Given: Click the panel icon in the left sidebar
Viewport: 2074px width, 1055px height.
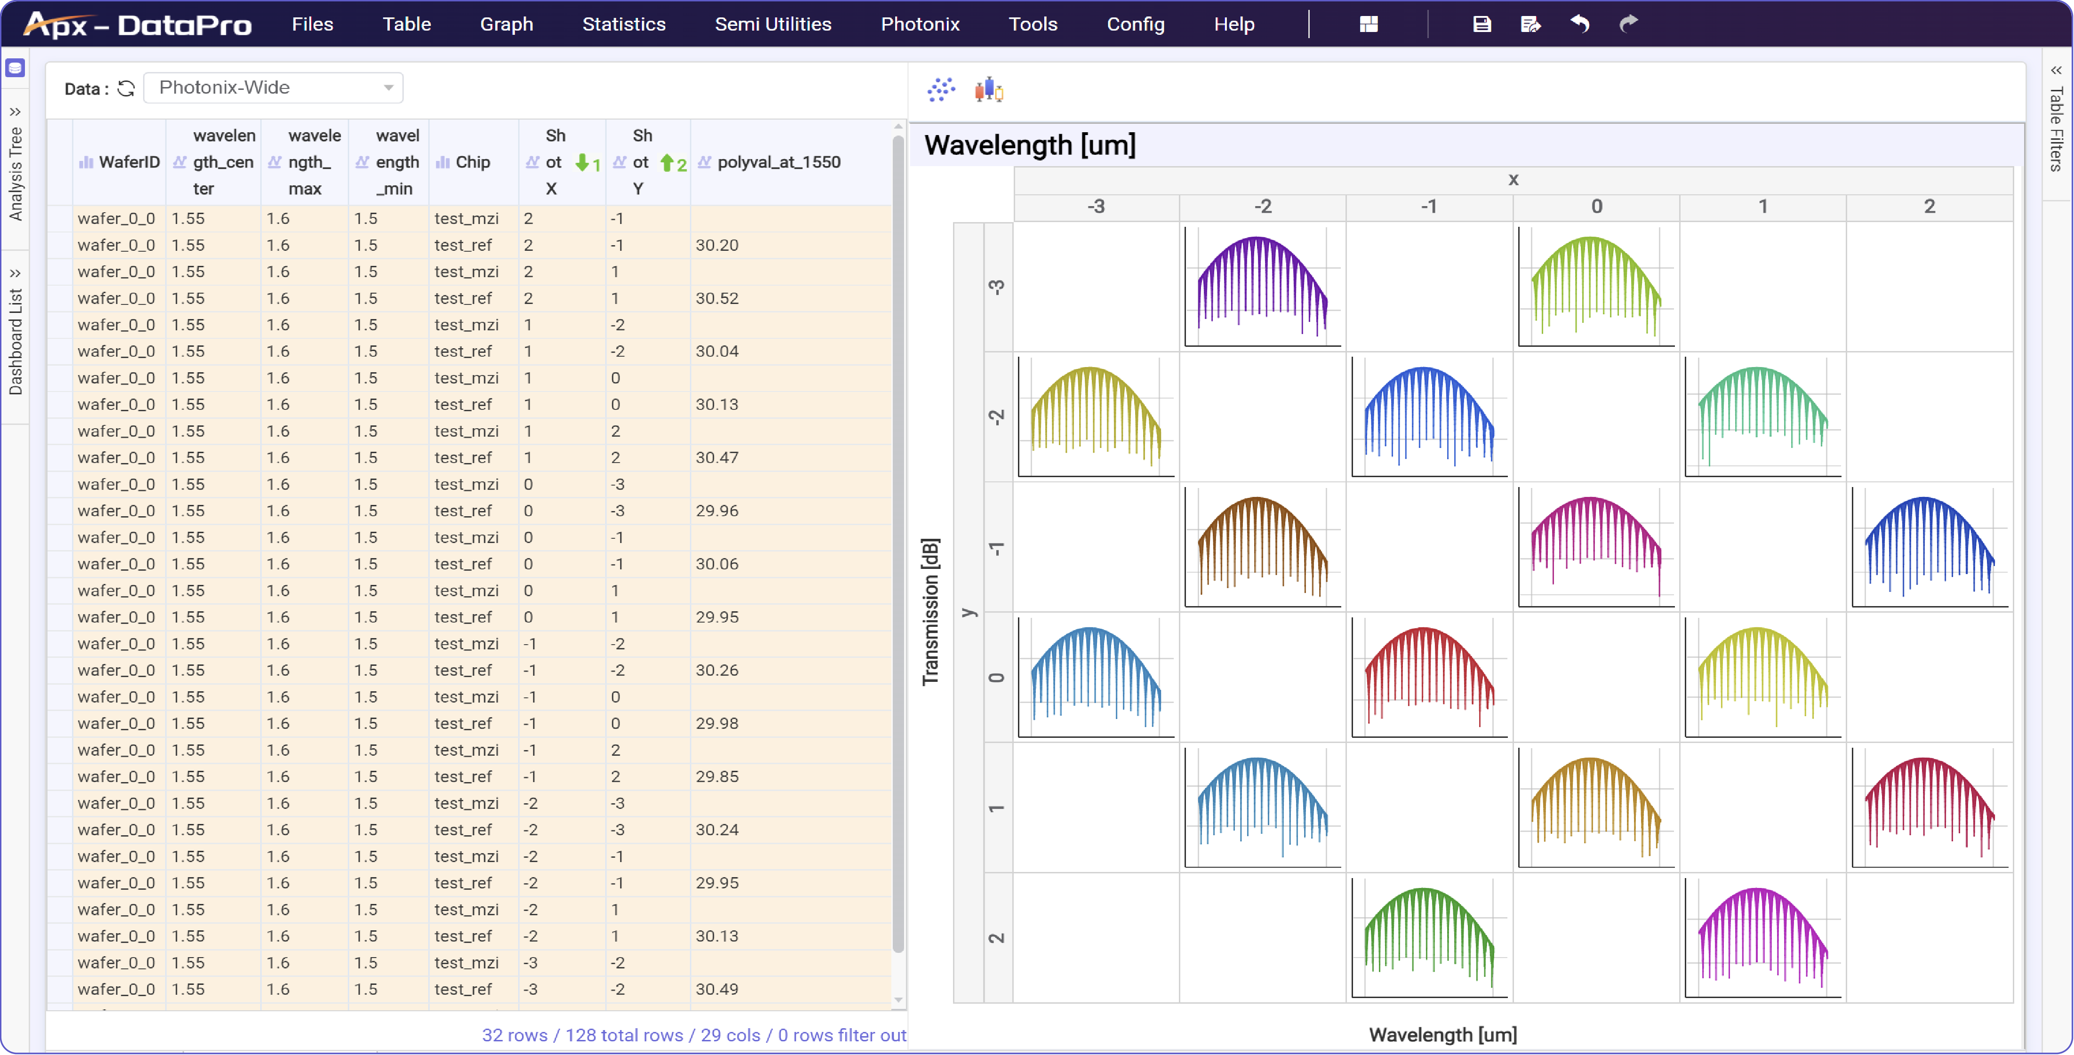Looking at the screenshot, I should [16, 68].
